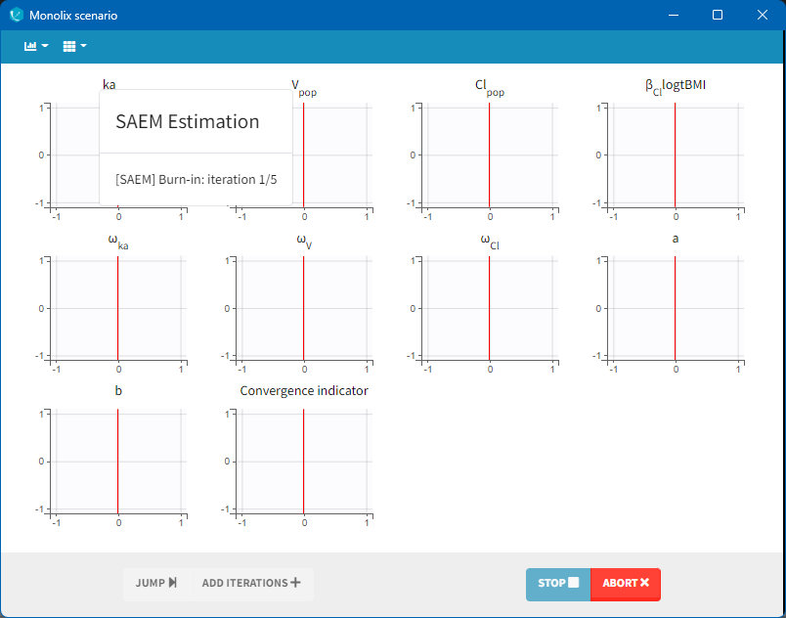Open the chart display options dropdown
This screenshot has height=618, width=786.
coord(36,46)
